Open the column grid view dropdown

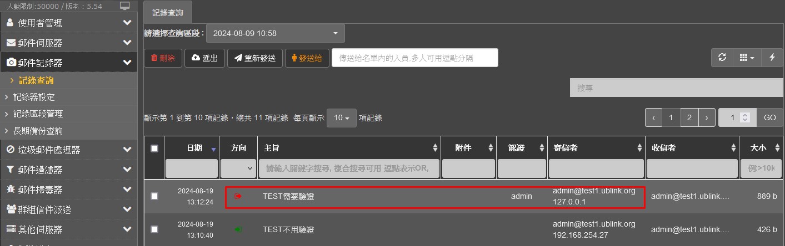click(746, 58)
